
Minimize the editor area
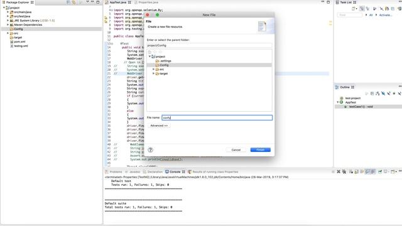click(322, 2)
